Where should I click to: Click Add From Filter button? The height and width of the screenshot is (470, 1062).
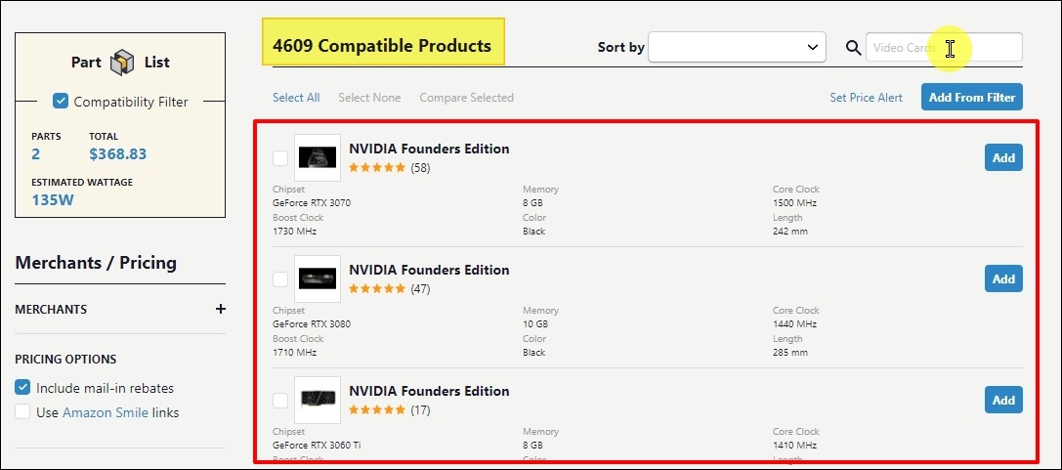click(x=972, y=97)
